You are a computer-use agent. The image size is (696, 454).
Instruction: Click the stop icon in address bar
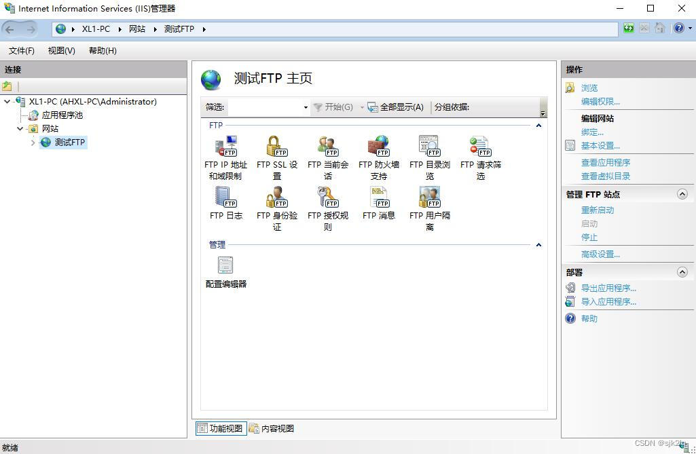click(x=644, y=29)
